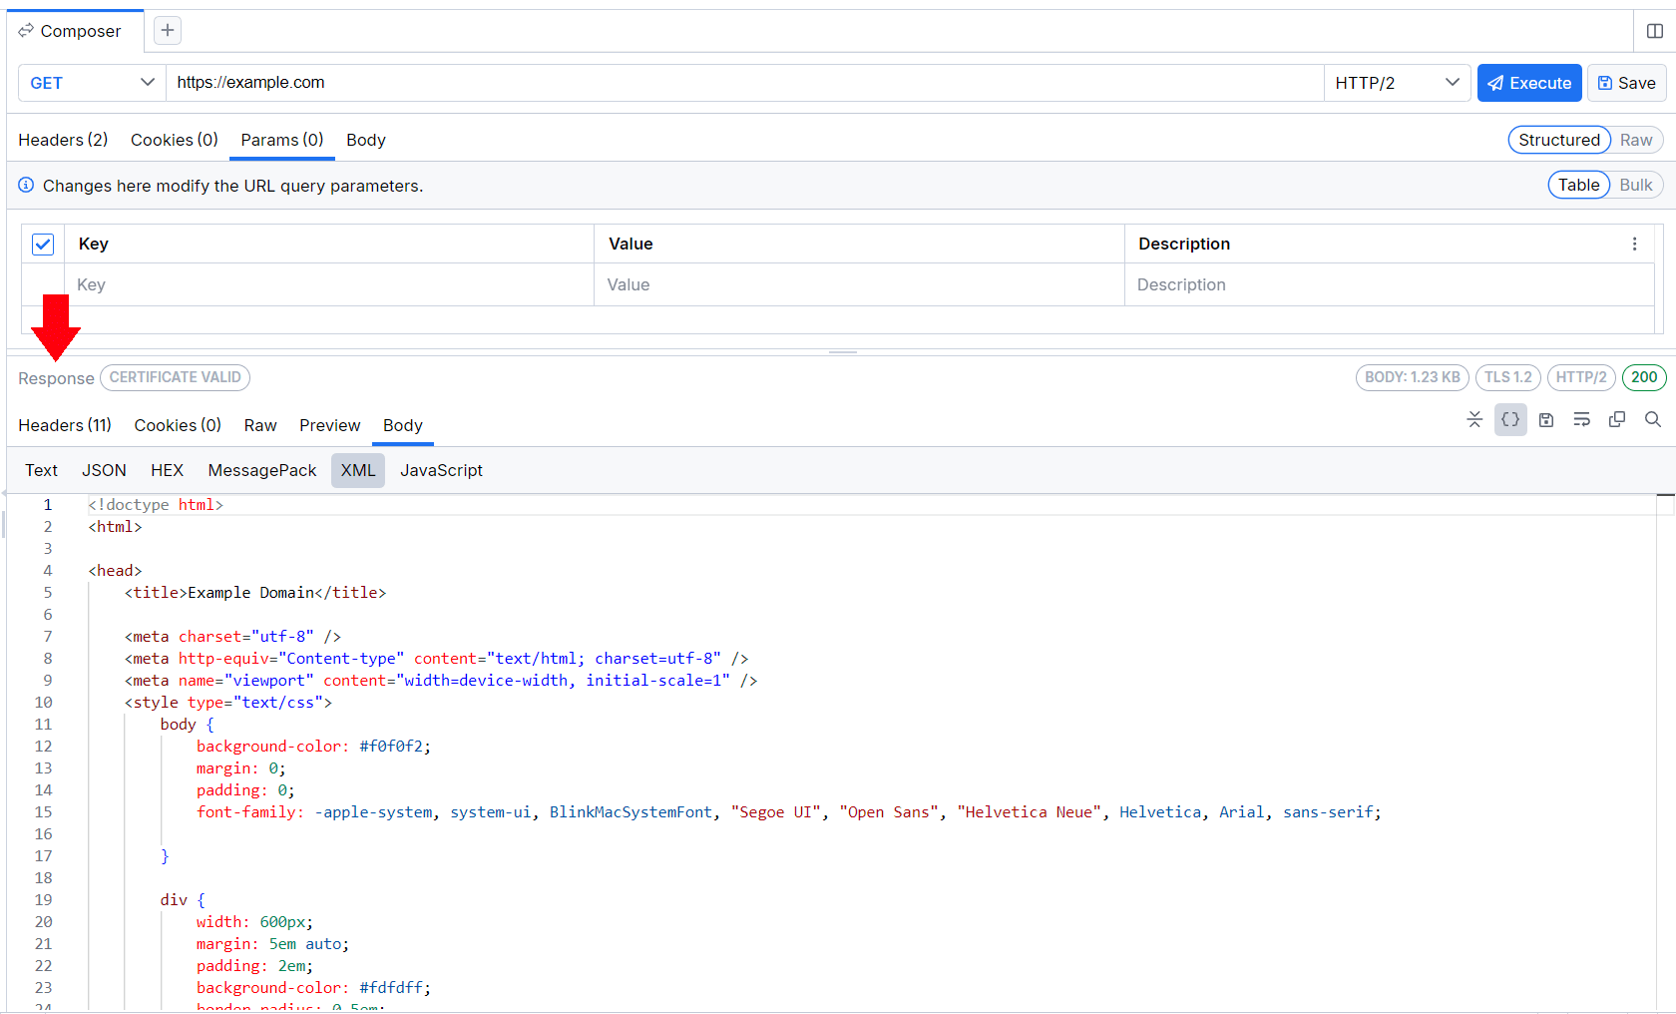Save response body with floppy disk icon

click(1546, 420)
